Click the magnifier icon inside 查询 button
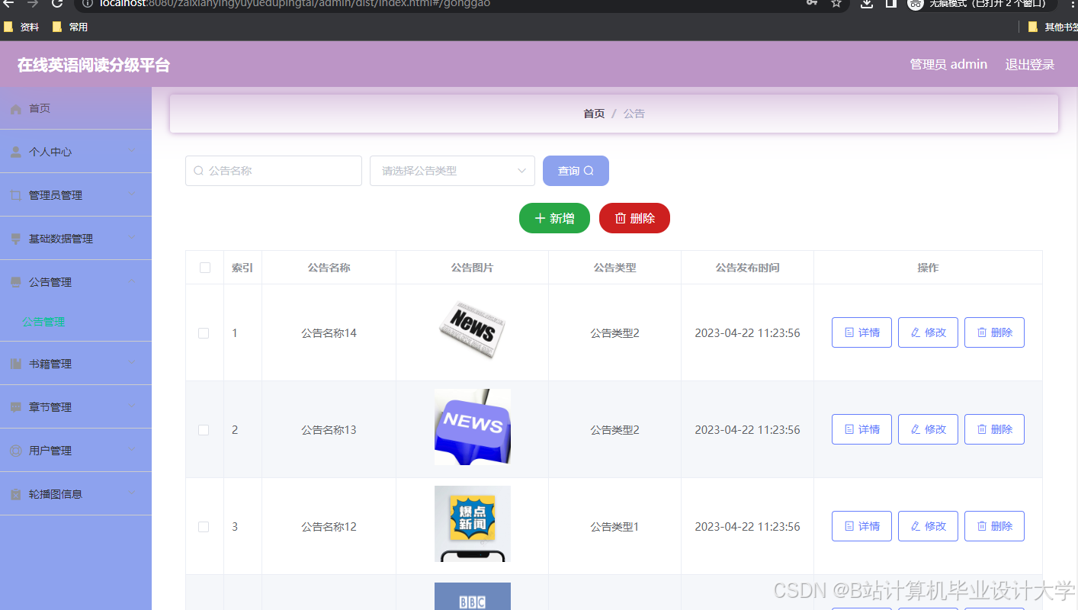1078x610 pixels. coord(589,171)
